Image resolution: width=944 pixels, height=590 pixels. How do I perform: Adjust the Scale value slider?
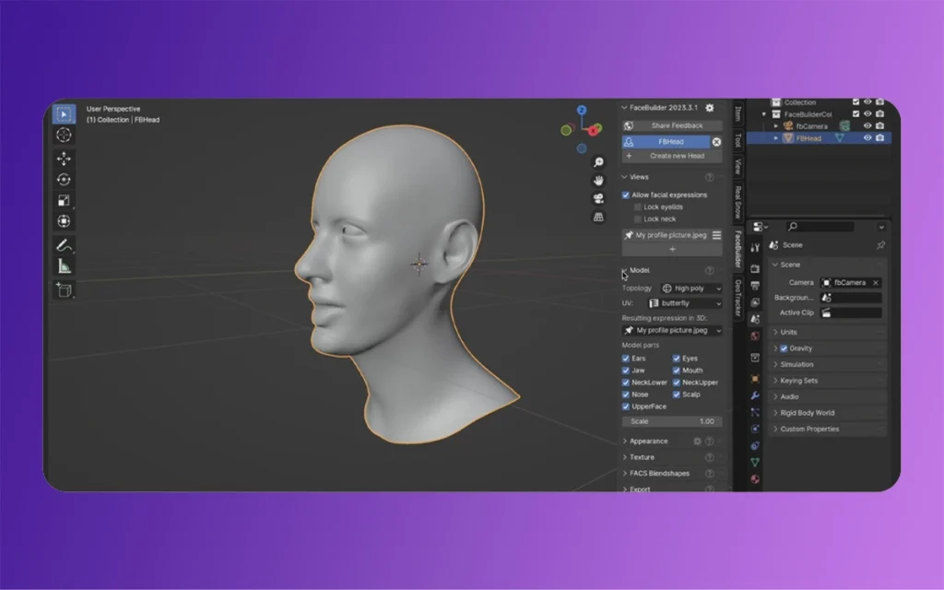pyautogui.click(x=671, y=421)
